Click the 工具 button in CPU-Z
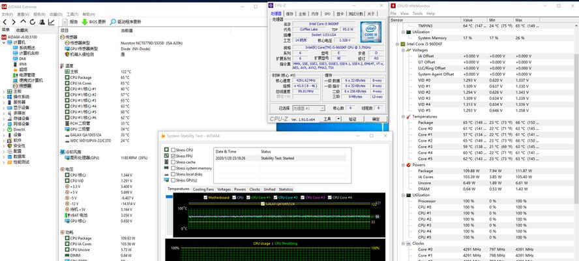Viewport: 579px width, 261px height. coord(327,119)
